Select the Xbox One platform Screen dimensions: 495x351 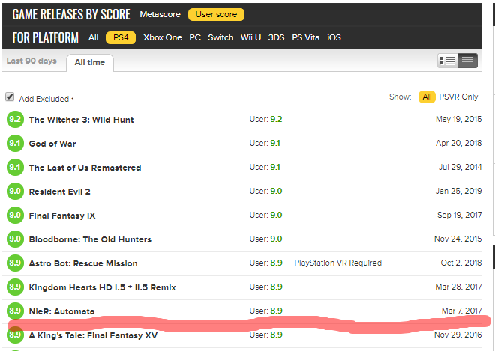(163, 37)
